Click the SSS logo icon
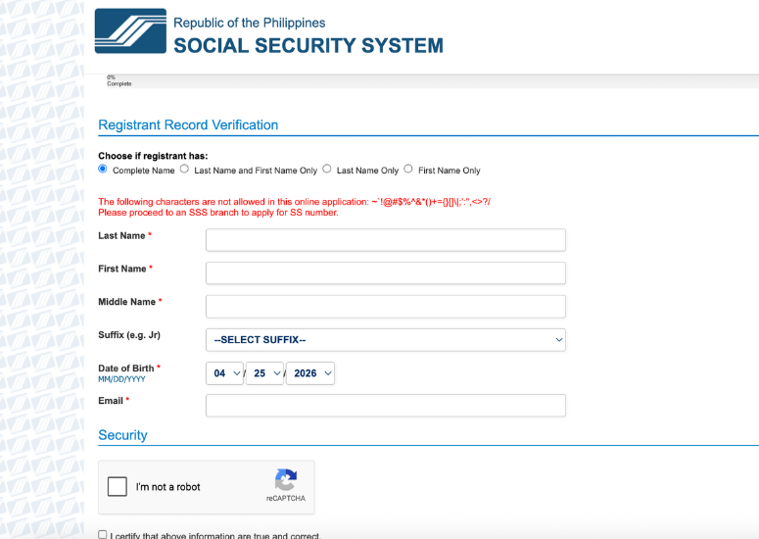Screen dimensions: 759x539 click(130, 30)
